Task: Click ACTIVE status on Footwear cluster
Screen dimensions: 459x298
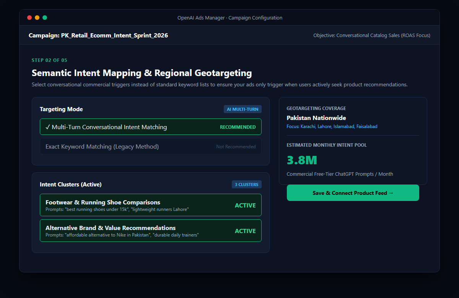Action: coord(245,206)
